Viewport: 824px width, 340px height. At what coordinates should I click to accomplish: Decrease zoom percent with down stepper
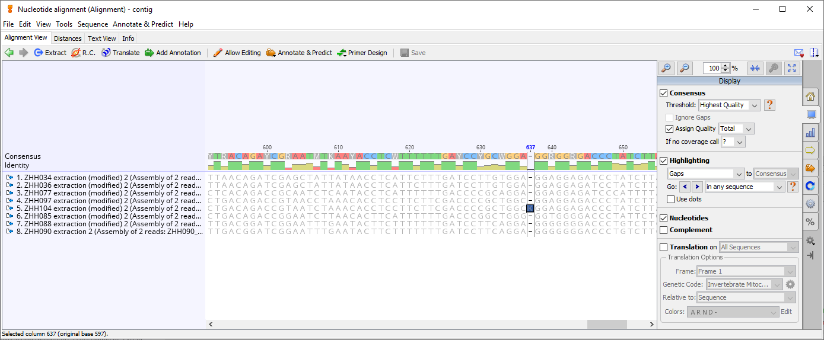point(726,71)
